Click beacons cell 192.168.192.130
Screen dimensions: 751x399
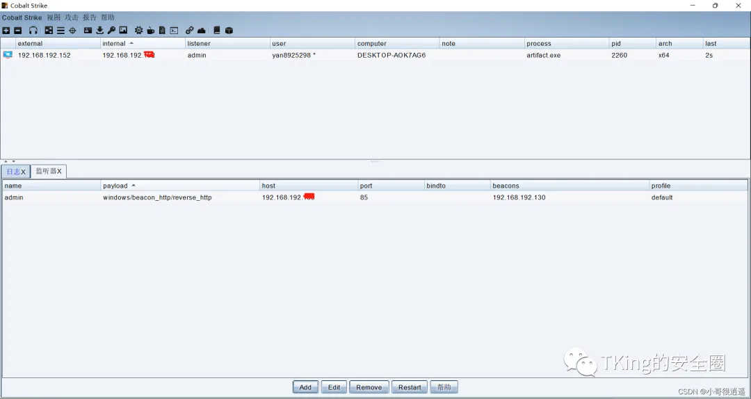pos(519,197)
